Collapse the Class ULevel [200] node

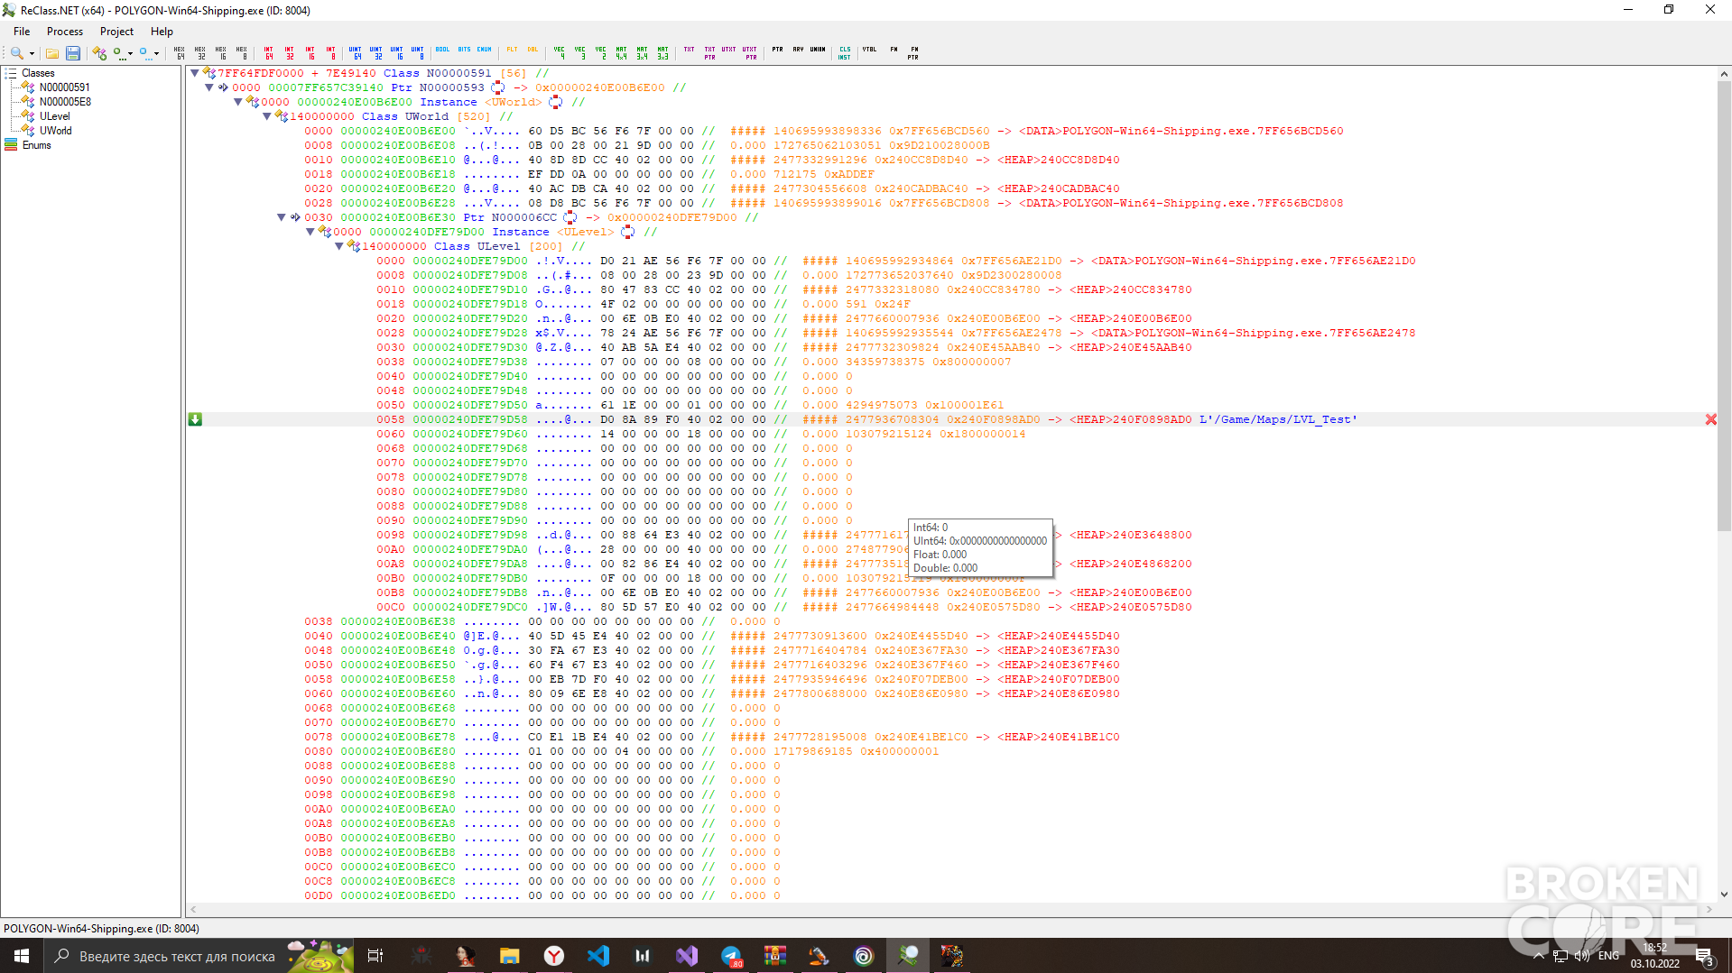tap(339, 246)
